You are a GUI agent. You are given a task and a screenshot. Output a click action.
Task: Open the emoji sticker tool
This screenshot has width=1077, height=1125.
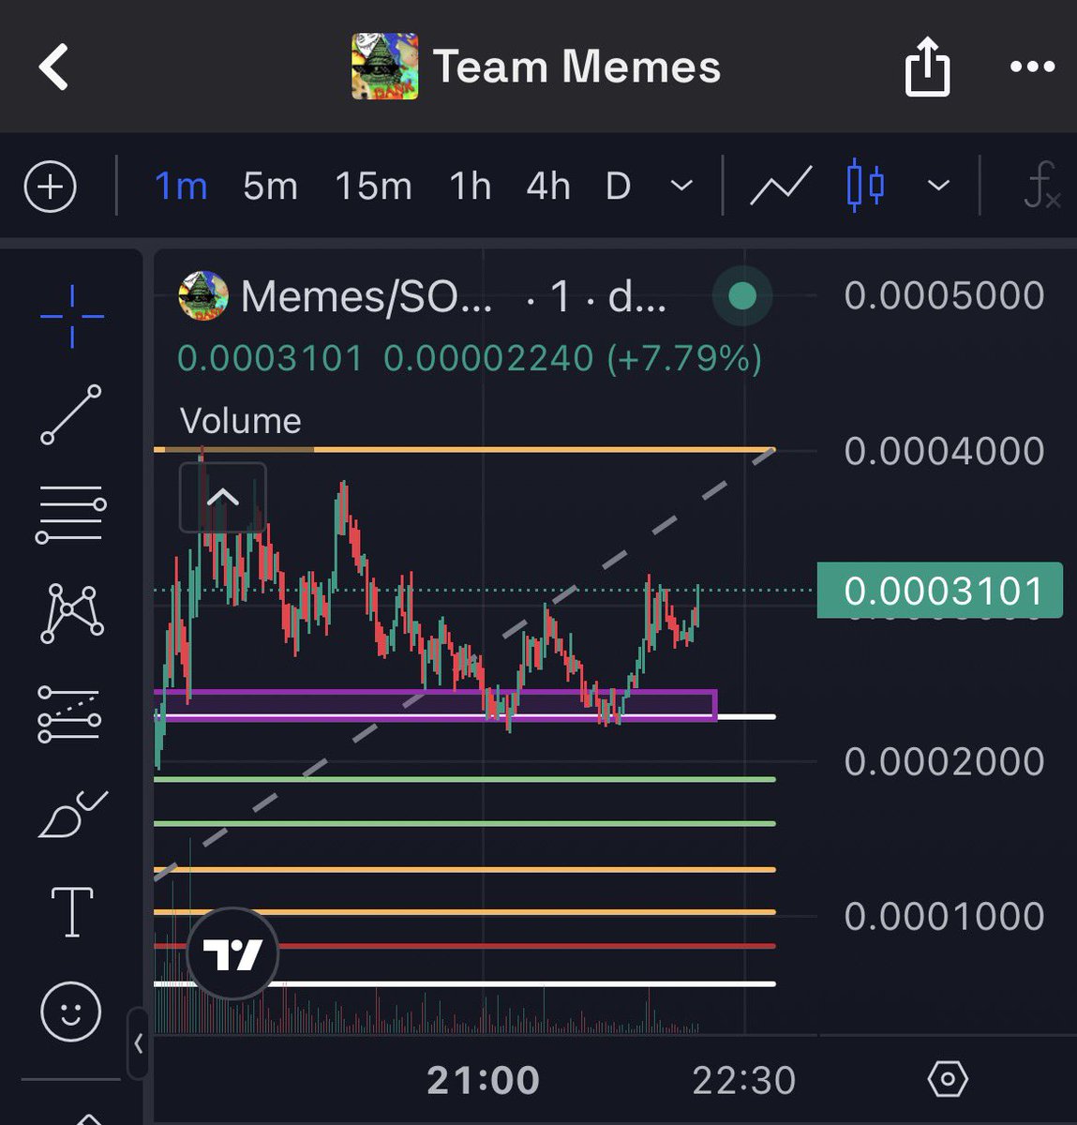point(70,1012)
